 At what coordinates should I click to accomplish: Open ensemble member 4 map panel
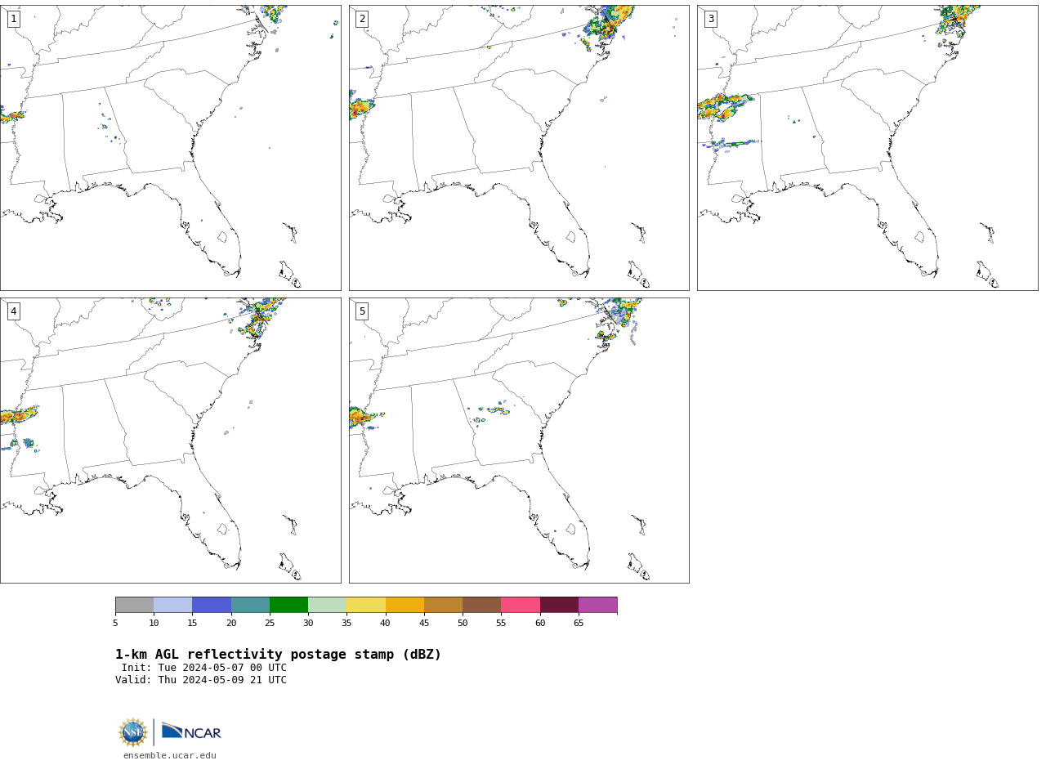click(x=170, y=441)
